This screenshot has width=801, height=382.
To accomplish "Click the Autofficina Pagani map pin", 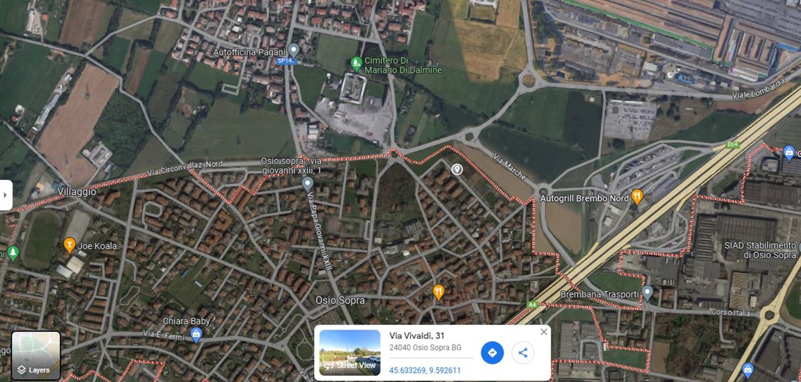I will 293,51.
